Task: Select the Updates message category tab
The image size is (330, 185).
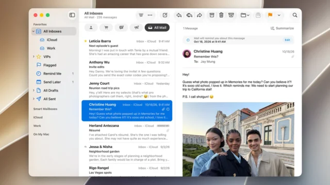Action: pos(121,27)
